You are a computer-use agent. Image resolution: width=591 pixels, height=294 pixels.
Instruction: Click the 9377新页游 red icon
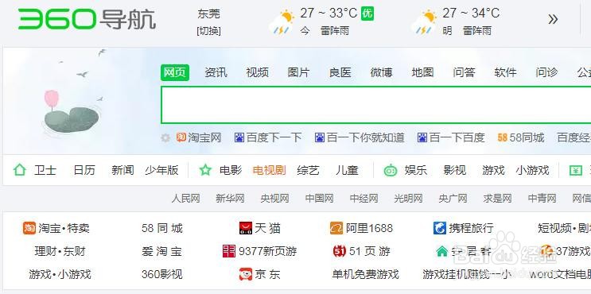(229, 251)
